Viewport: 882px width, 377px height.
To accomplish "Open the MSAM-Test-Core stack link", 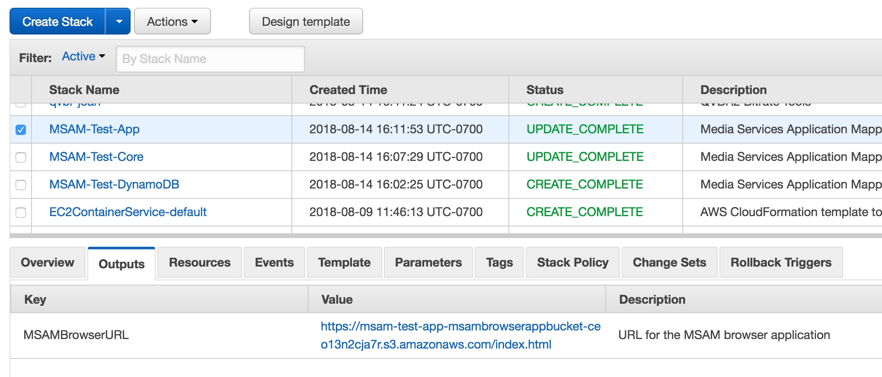I will tap(96, 157).
